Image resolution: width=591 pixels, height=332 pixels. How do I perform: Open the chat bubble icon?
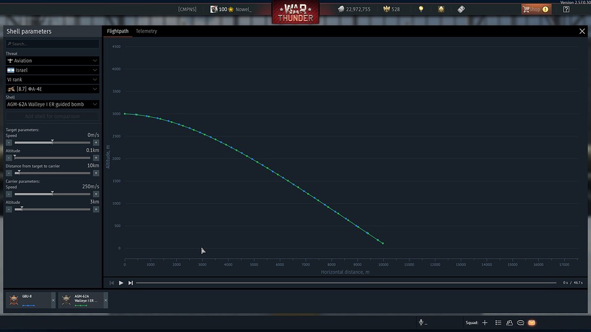coord(521,323)
